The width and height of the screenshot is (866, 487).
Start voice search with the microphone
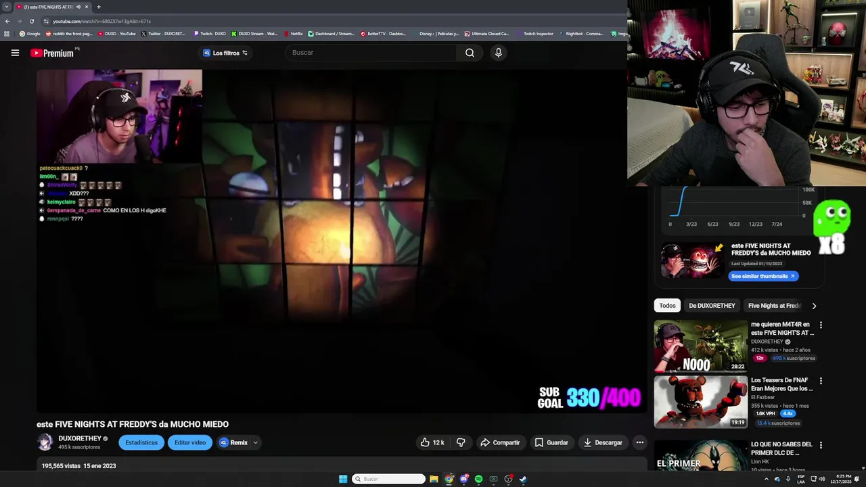coord(499,53)
